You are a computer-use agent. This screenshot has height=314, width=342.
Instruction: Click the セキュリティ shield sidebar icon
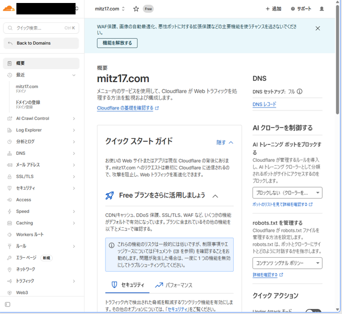9,188
